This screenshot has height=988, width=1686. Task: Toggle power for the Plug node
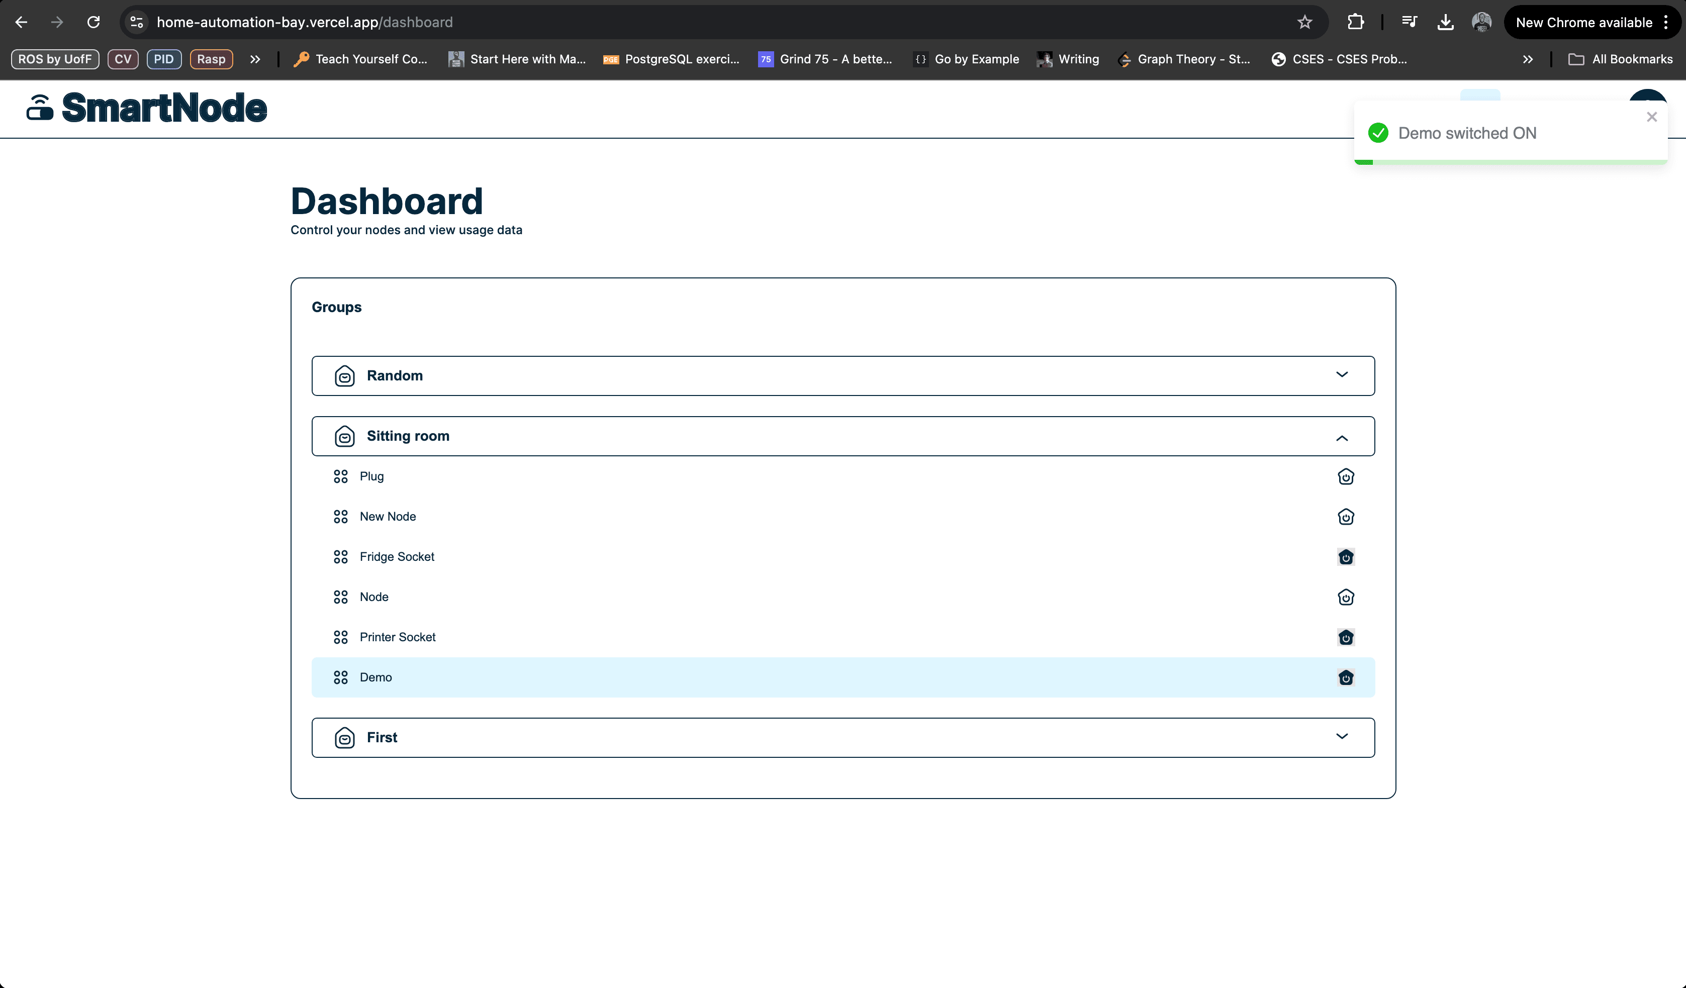[1346, 476]
